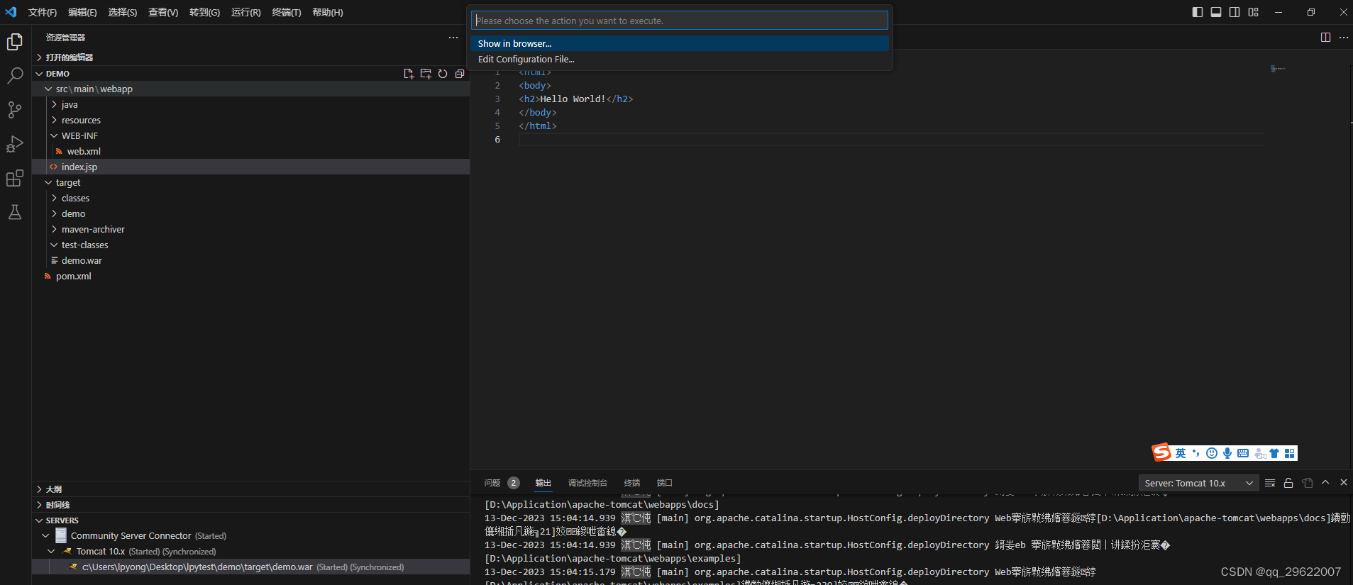Toggle the bottom panel visibility
The width and height of the screenshot is (1353, 585).
click(1216, 12)
